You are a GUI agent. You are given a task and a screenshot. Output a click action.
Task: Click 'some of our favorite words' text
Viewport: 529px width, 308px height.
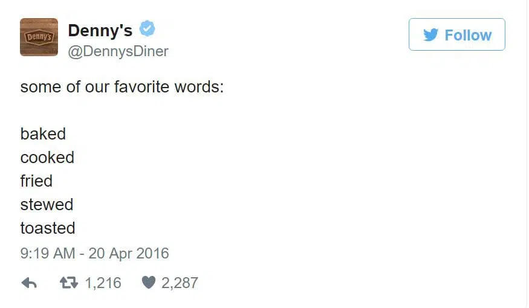[x=122, y=87]
